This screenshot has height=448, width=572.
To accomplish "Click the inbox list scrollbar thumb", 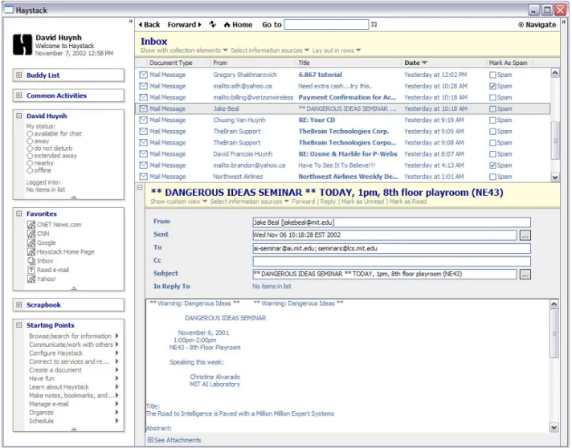I will [x=555, y=141].
